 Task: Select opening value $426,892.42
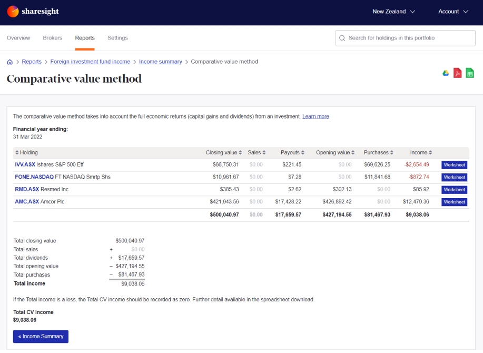(x=337, y=202)
